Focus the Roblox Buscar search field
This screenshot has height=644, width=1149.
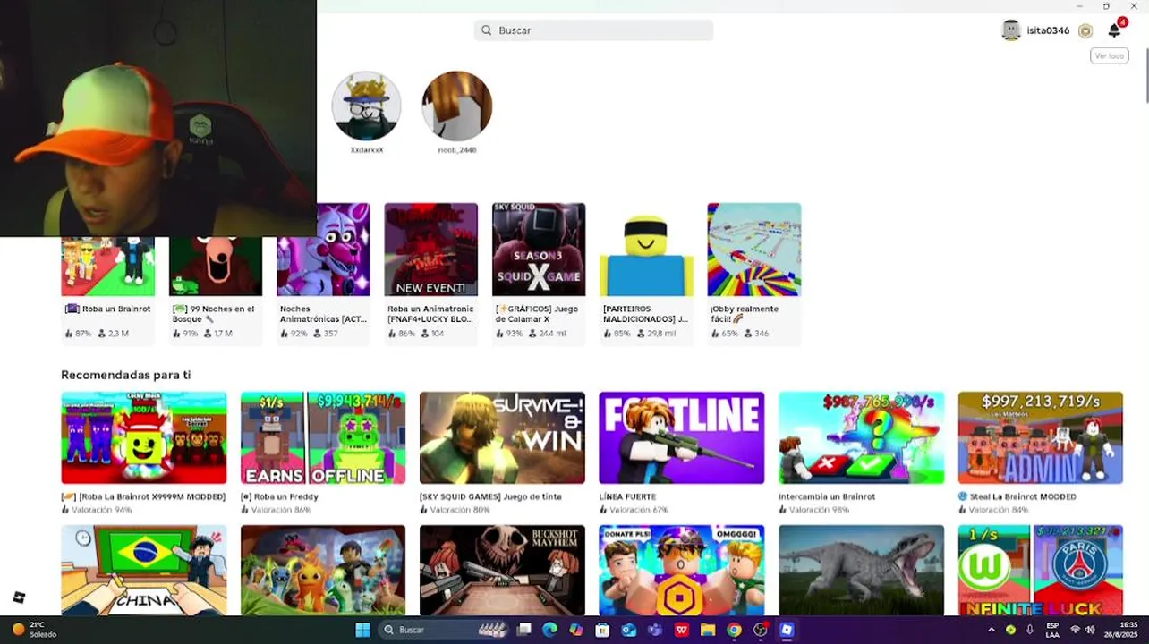[x=593, y=30]
